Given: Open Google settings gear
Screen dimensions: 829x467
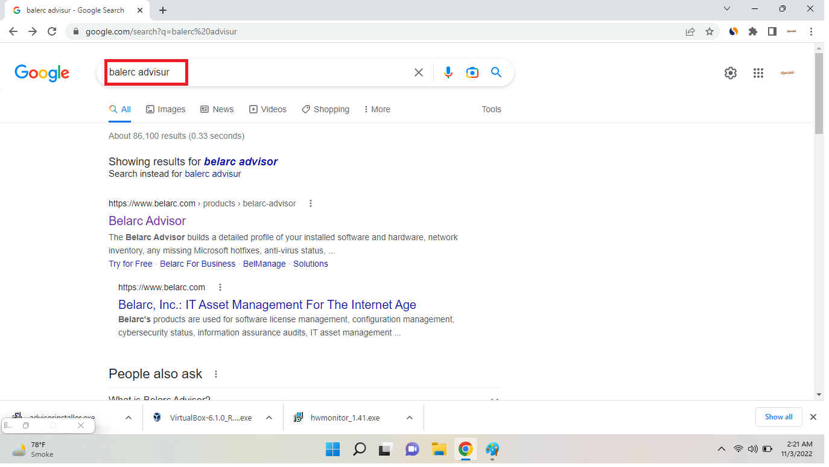Looking at the screenshot, I should point(731,73).
